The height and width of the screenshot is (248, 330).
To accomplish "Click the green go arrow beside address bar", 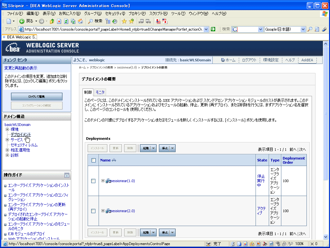I will click(213, 29).
